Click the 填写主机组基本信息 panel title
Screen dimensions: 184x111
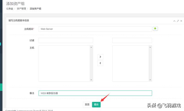(x=19, y=20)
